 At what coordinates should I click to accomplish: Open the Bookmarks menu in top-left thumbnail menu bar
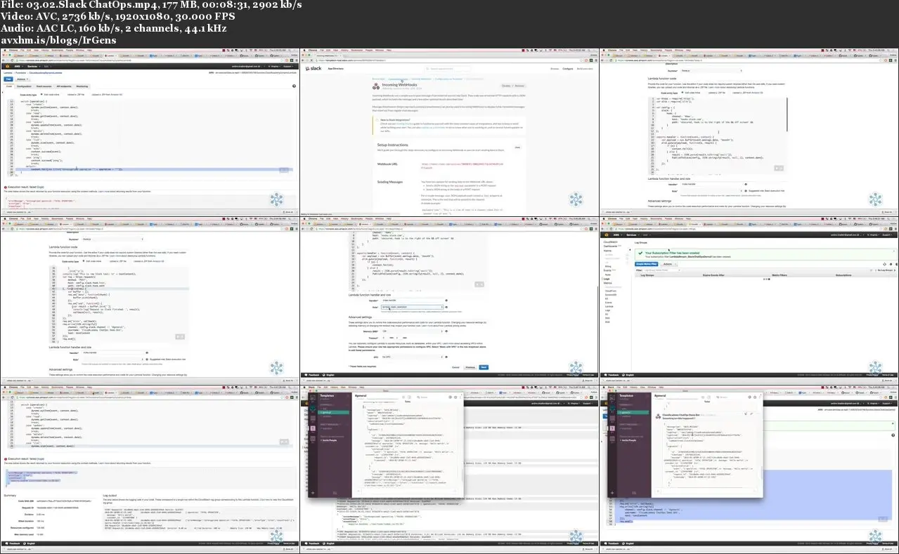58,50
